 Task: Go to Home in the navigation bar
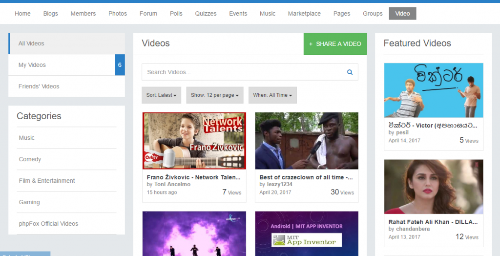point(22,13)
